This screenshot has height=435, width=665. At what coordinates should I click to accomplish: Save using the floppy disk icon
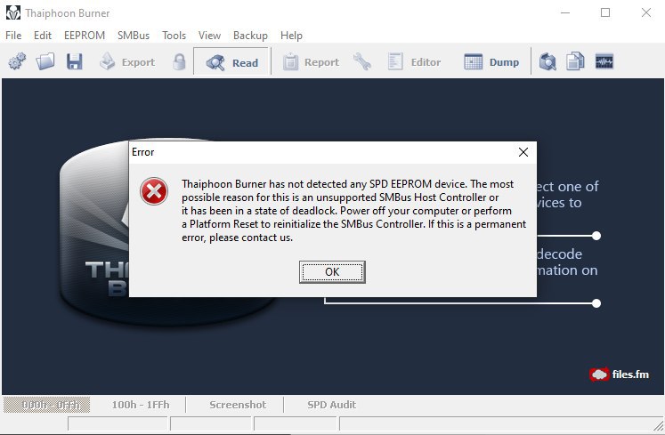click(74, 62)
